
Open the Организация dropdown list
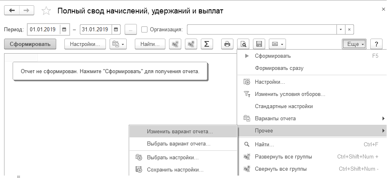pos(341,29)
